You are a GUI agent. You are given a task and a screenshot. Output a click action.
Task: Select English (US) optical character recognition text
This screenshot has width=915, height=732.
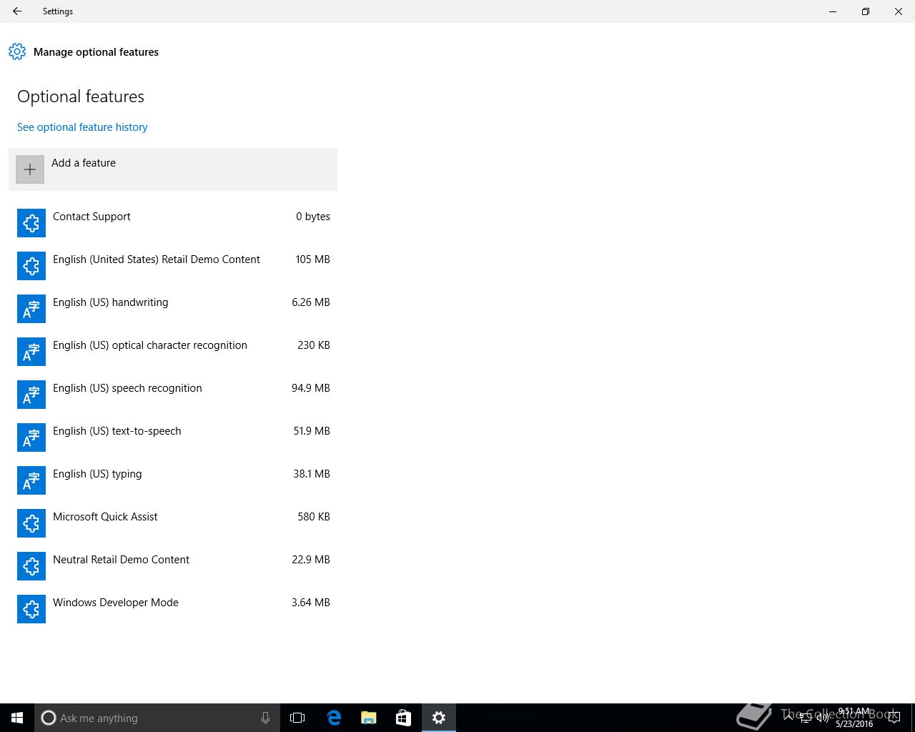point(150,345)
